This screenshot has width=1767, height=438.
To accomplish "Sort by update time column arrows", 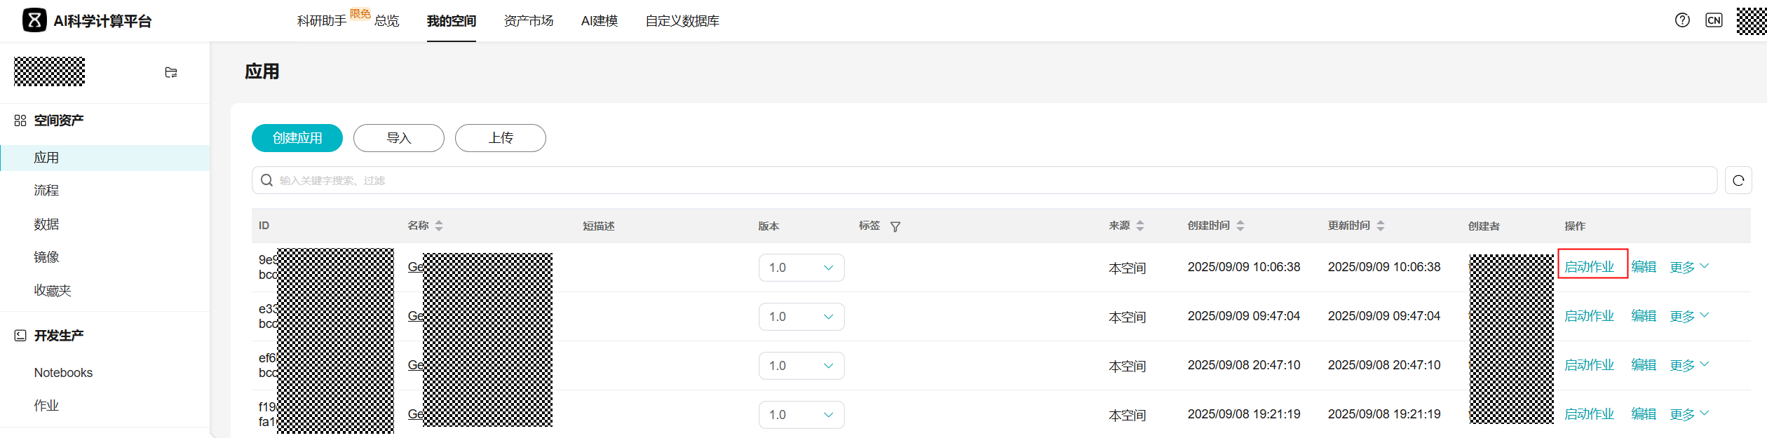I will [x=1381, y=226].
